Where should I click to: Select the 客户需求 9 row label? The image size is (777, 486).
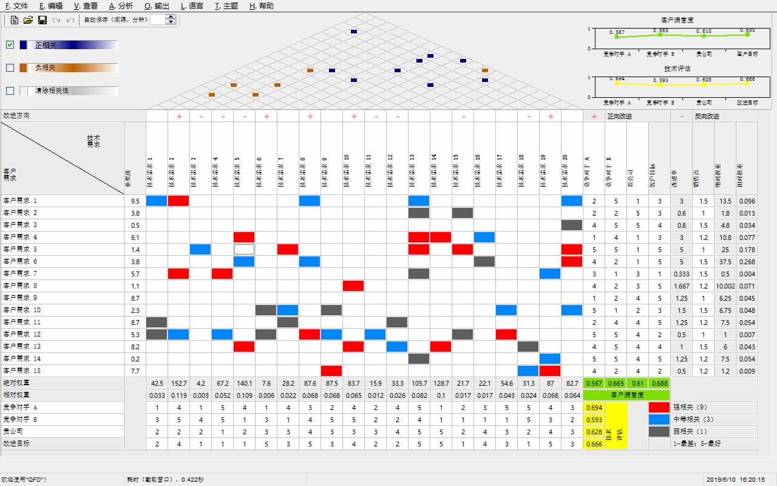point(62,298)
